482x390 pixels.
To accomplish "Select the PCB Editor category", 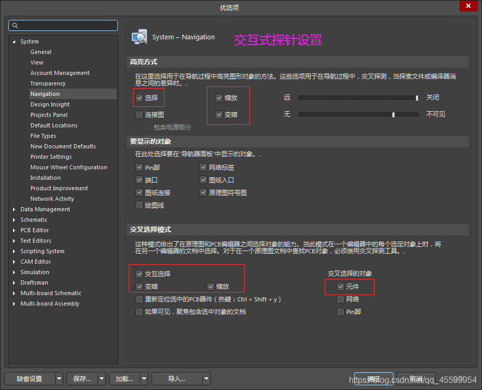I will [x=35, y=230].
